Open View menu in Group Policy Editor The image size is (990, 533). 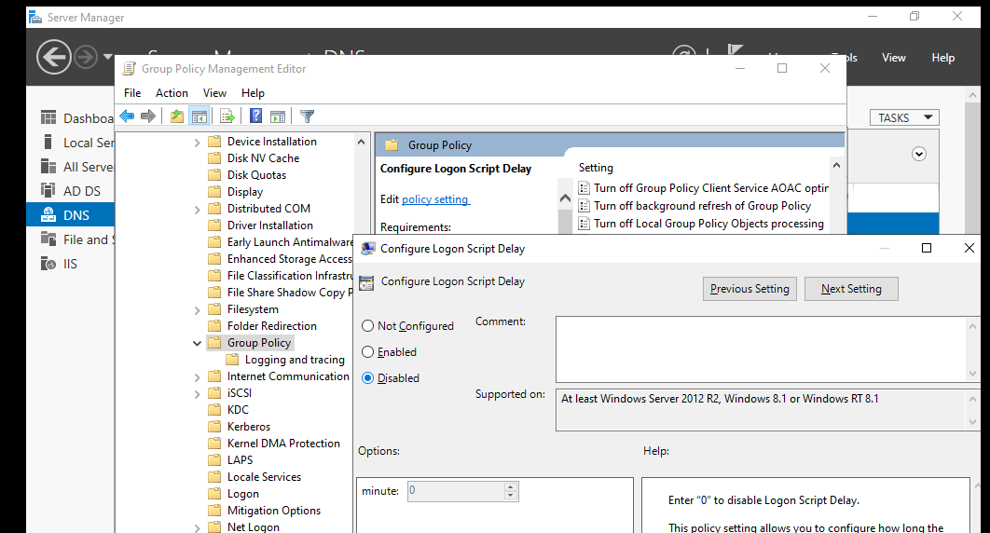coord(214,93)
